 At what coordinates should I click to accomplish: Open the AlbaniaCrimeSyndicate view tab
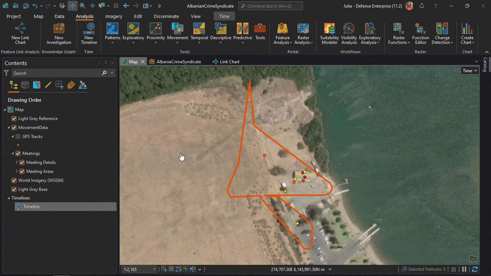pos(175,62)
